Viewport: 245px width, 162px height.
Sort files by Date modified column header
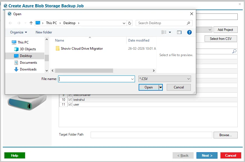coord(139,40)
